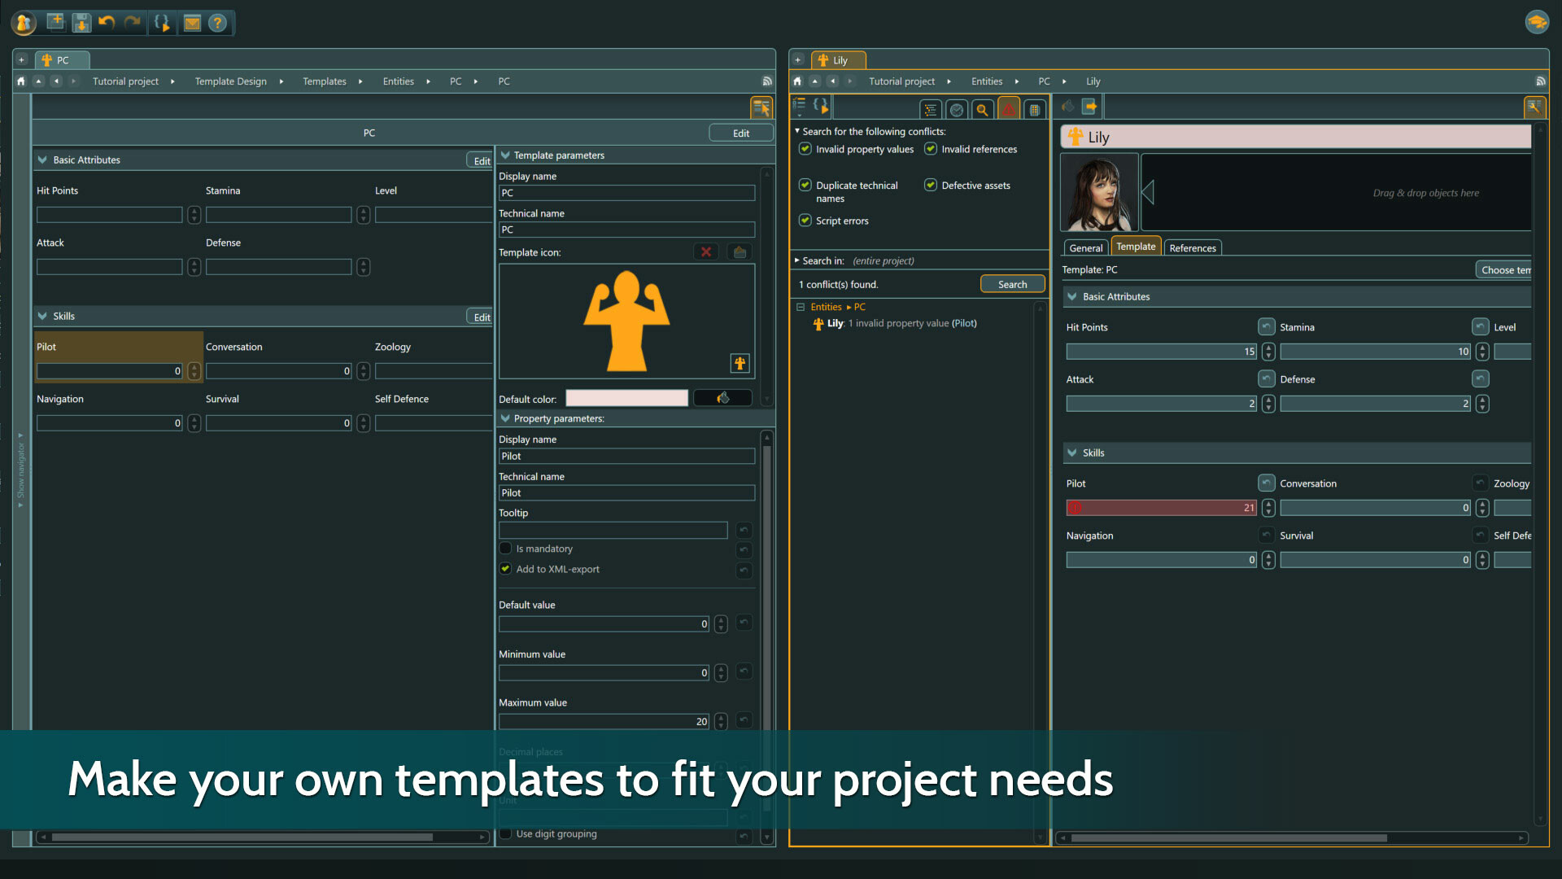
Task: Open the search tool in the conflicts panel
Action: pos(983,108)
